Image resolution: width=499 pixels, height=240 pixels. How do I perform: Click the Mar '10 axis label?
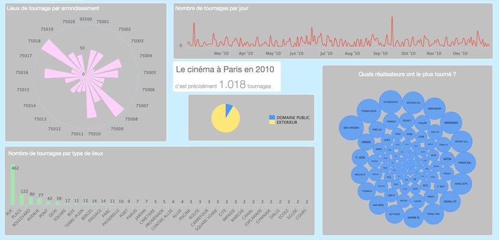coord(221,54)
